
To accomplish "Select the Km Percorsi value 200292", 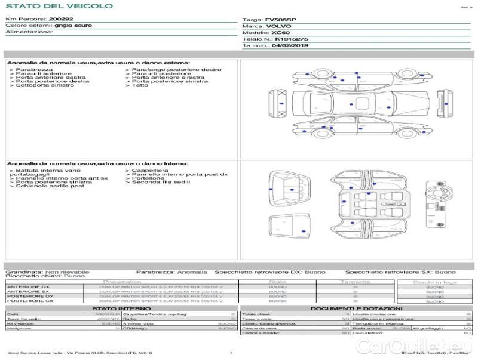I will click(x=61, y=19).
